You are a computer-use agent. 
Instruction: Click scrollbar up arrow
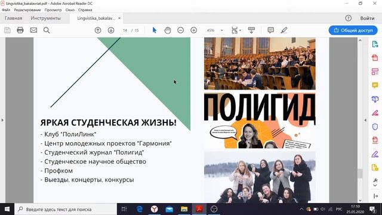tap(360, 40)
